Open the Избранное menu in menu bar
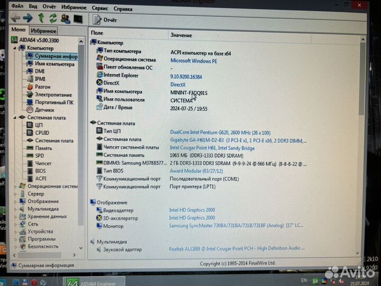Image resolution: width=381 pixels, height=286 pixels. pyautogui.click(x=74, y=7)
